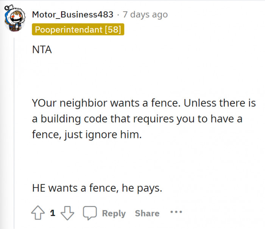Viewport: 265px width, 229px height.
Task: Click the text "fence, just ignore him."
Action: pyautogui.click(x=87, y=135)
